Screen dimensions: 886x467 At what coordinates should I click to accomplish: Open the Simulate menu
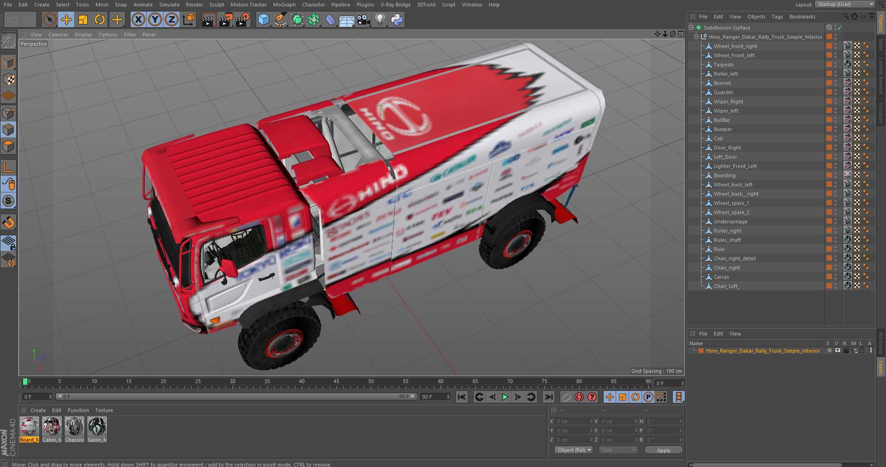tap(169, 5)
